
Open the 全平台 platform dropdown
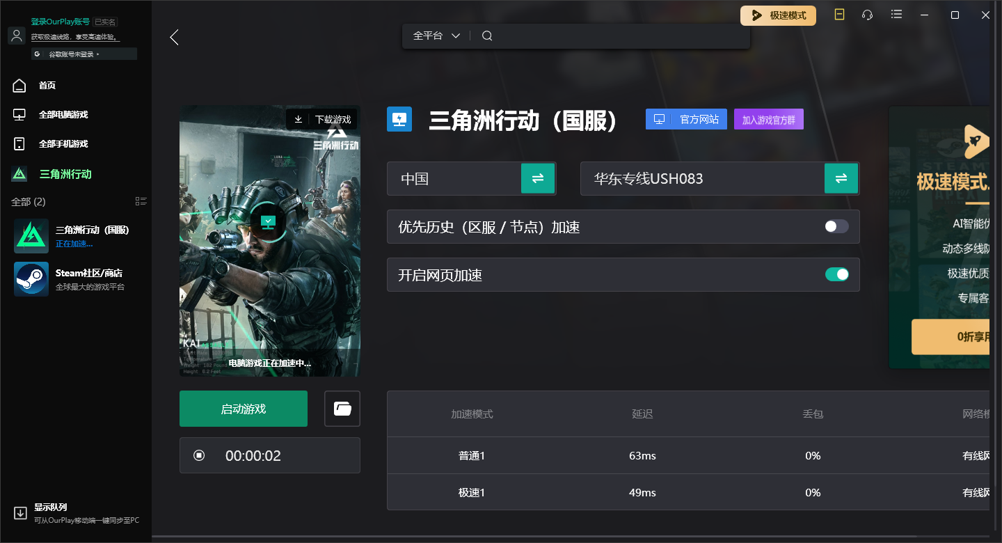point(435,35)
